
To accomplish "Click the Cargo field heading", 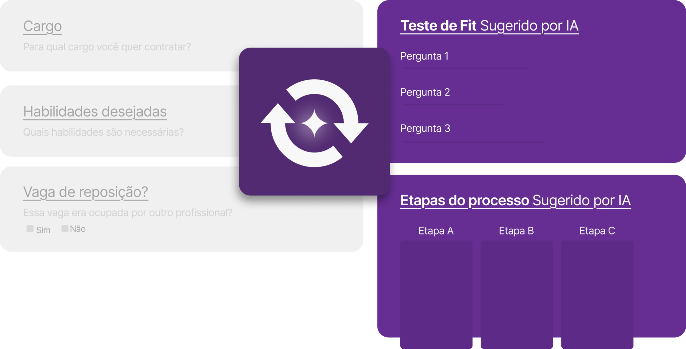I will tap(43, 26).
